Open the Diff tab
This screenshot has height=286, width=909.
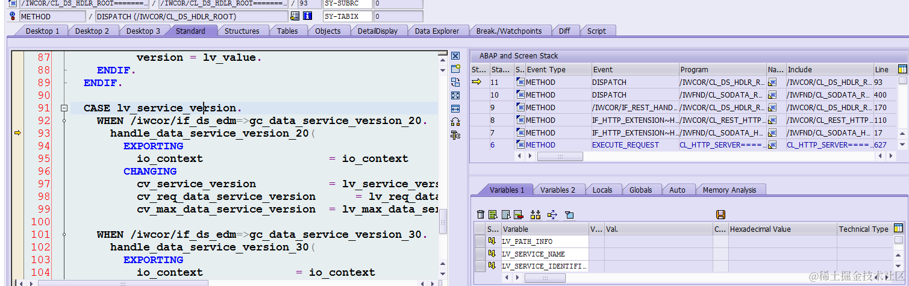tap(564, 31)
